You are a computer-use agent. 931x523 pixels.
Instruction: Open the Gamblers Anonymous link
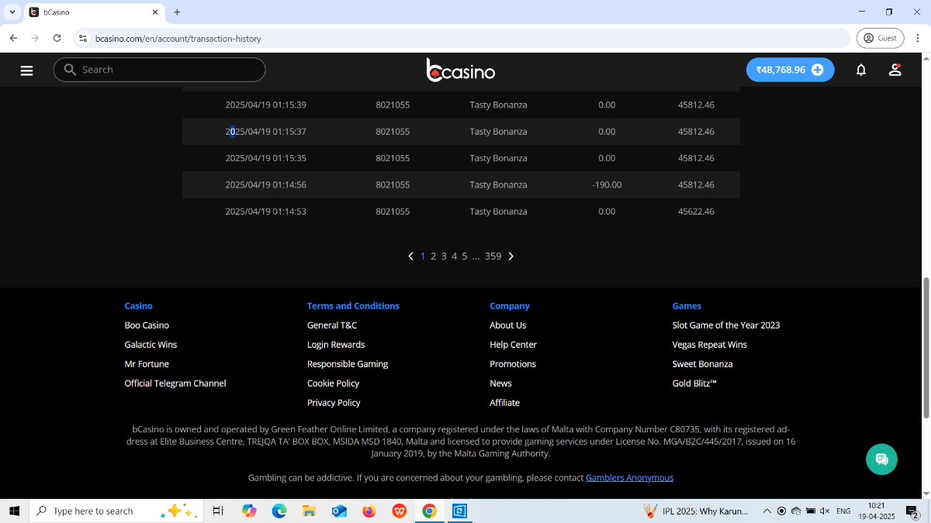coord(629,478)
